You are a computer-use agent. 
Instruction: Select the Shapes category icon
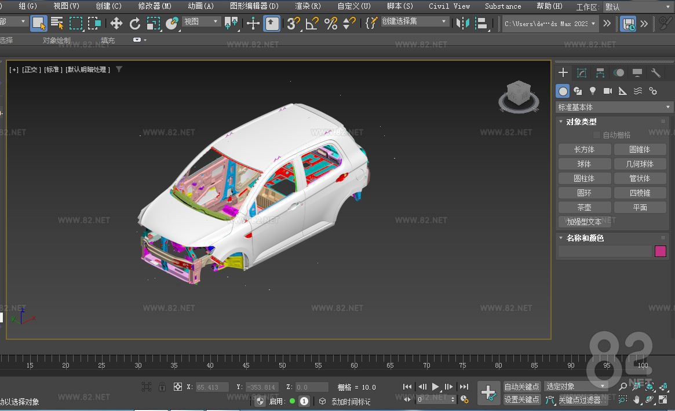(578, 90)
